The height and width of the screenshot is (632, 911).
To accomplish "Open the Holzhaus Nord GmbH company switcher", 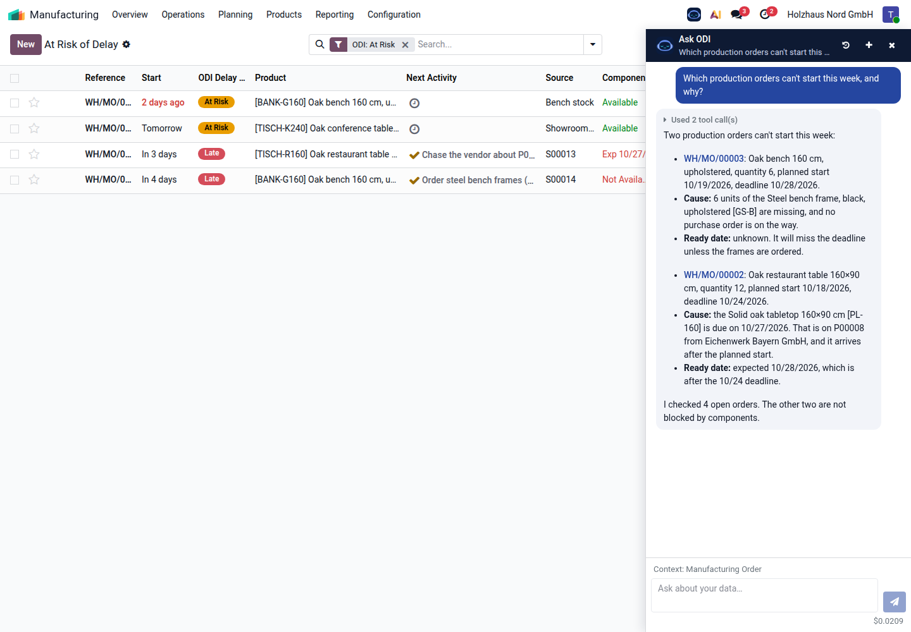I will pos(830,14).
